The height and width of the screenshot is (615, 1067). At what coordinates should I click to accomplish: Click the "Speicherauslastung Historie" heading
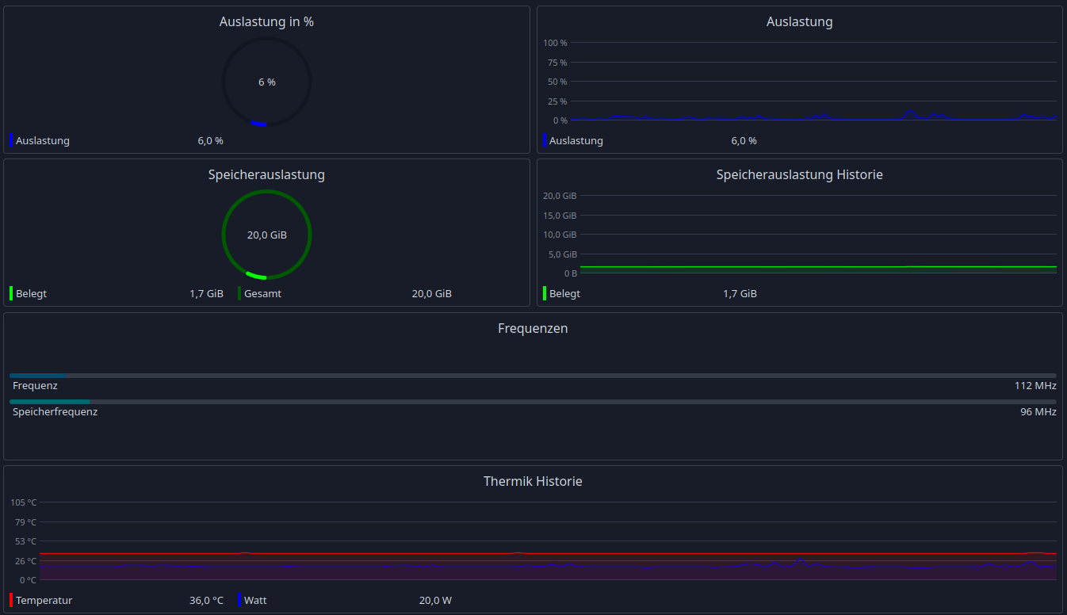click(x=799, y=175)
